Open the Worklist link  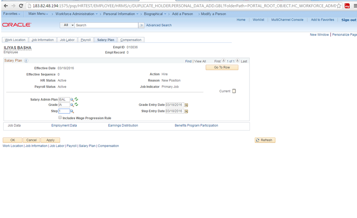click(259, 20)
